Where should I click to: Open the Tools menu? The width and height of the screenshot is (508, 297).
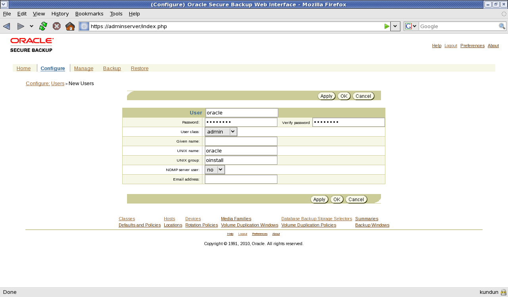click(116, 13)
